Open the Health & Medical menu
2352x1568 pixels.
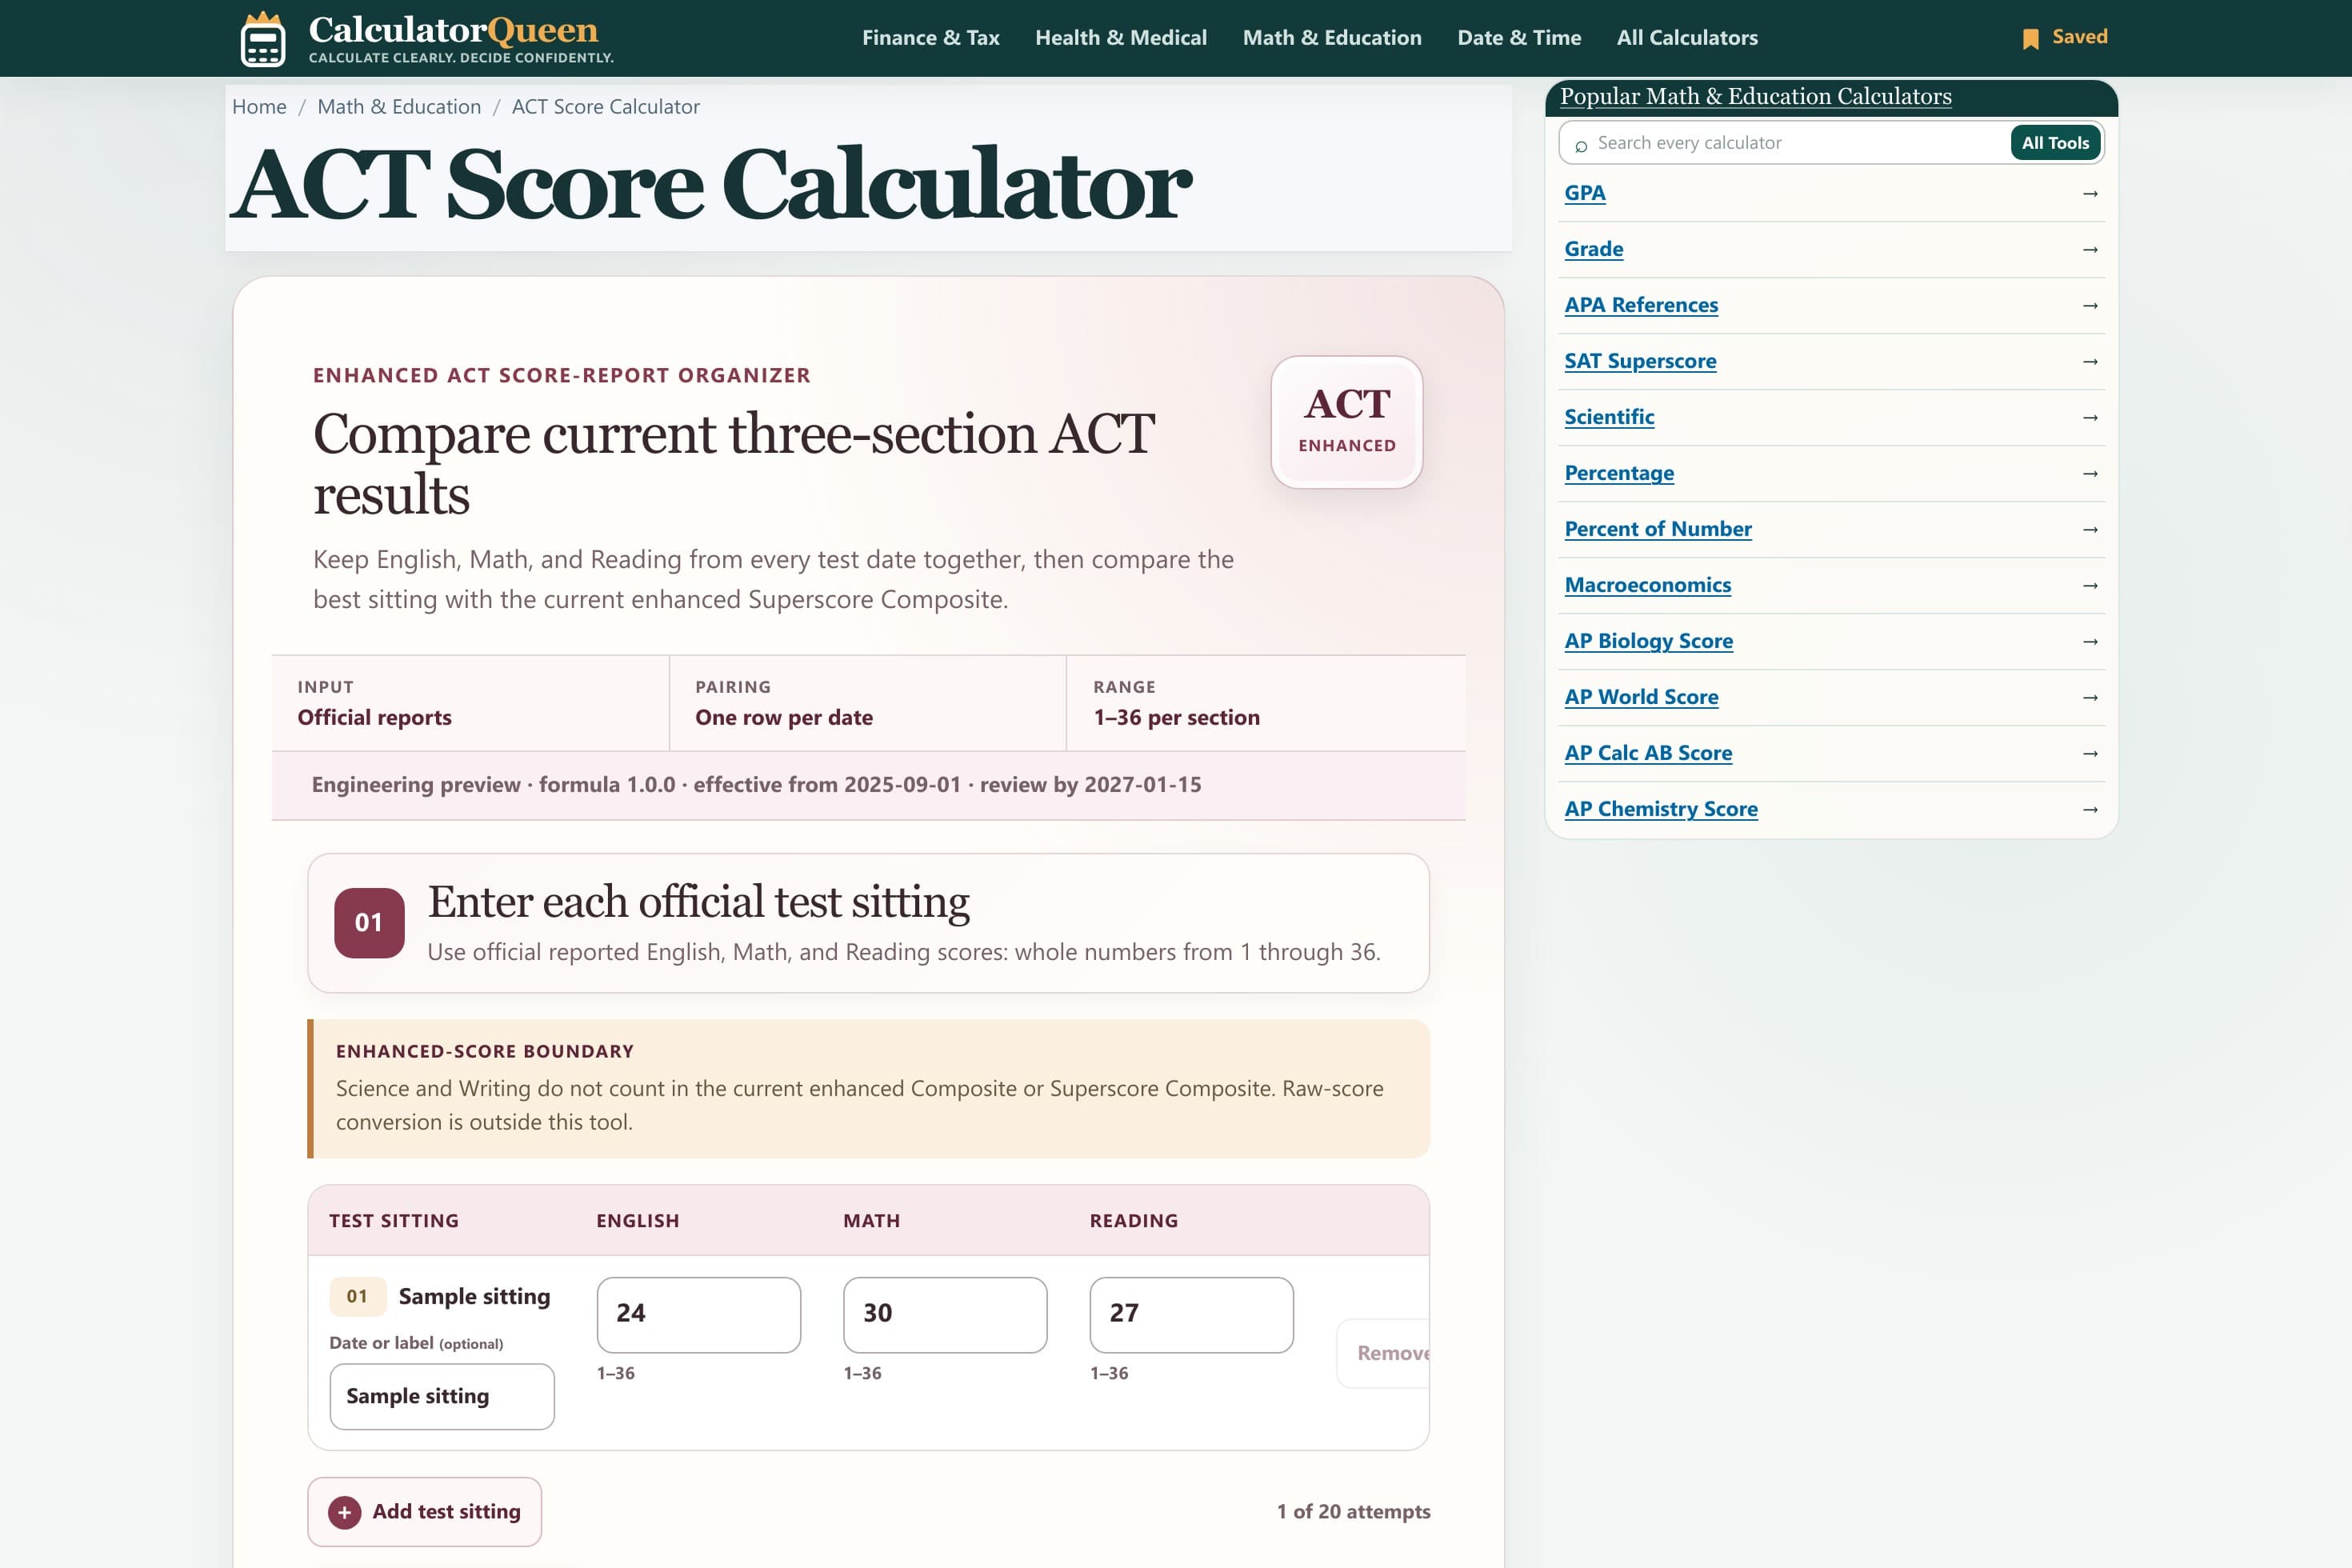[x=1121, y=38]
